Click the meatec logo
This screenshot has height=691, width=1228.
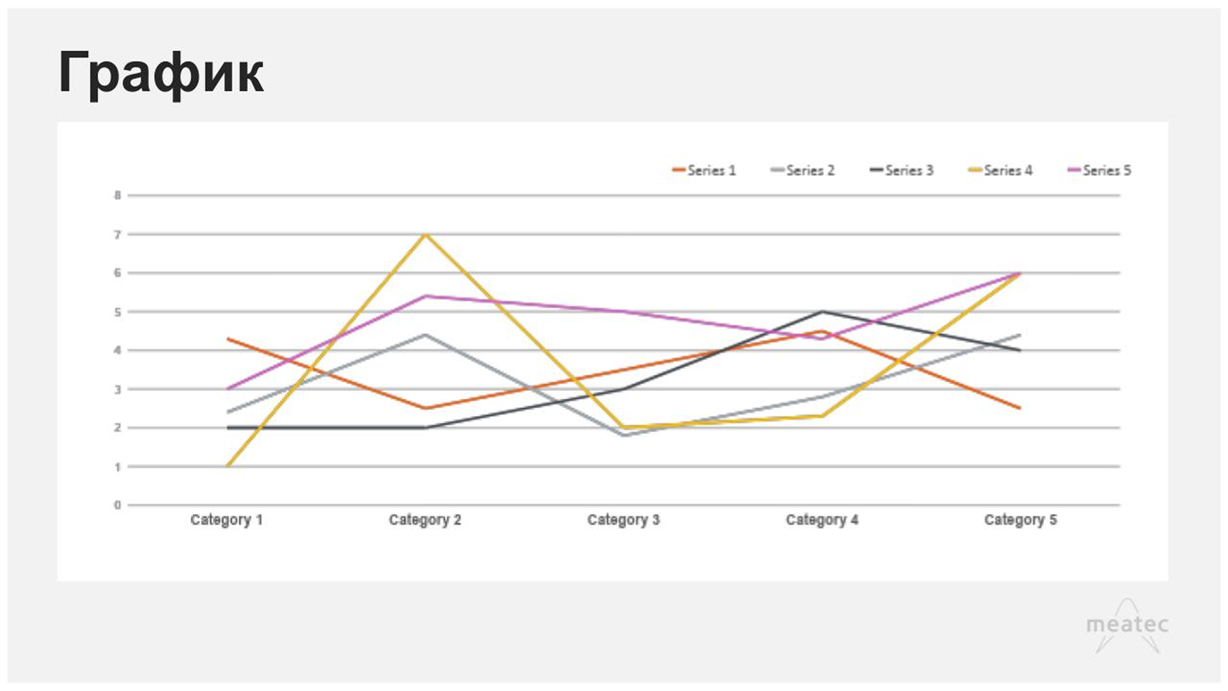tap(1127, 625)
